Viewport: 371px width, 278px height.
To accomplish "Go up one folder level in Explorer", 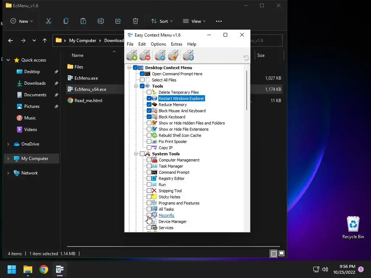I will tap(45, 41).
